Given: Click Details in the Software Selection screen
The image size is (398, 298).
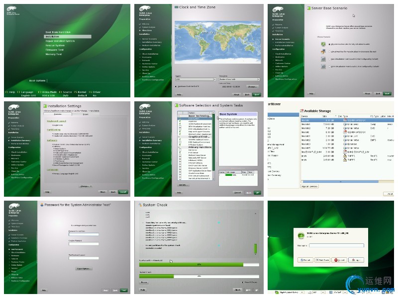Looking at the screenshot, I should tap(183, 185).
